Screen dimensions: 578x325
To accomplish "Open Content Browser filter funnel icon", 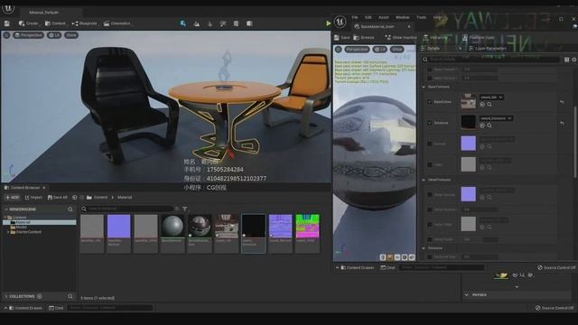I will (x=184, y=209).
